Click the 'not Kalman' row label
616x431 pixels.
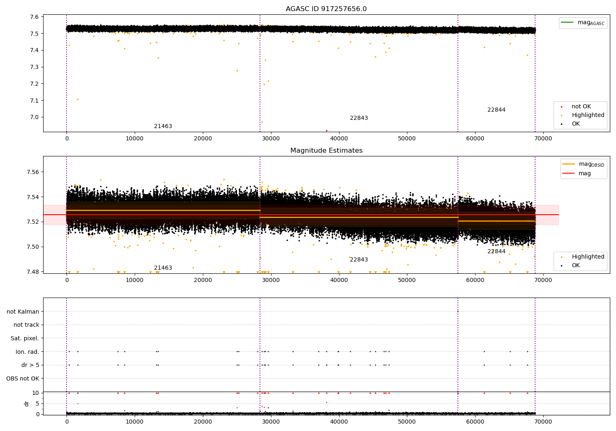pos(23,312)
